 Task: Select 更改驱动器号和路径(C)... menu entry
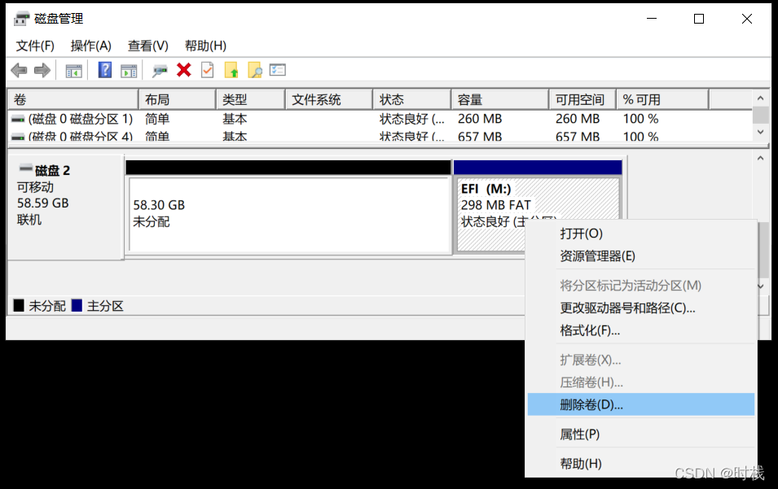(641, 308)
